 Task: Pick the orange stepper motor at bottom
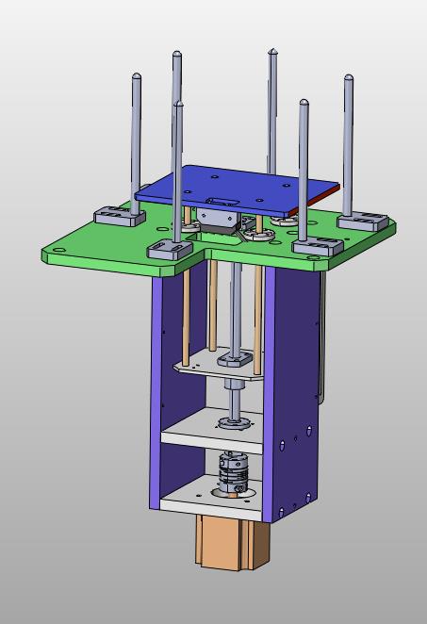pos(233,543)
